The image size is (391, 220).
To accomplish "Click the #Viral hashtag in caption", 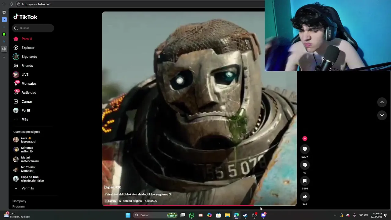I will [x=108, y=194].
